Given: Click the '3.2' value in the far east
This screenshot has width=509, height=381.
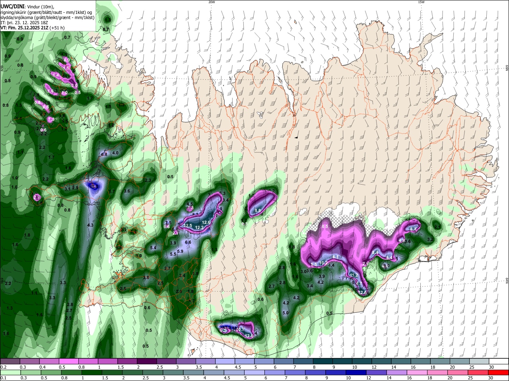Looking at the screenshot, I should (430, 240).
